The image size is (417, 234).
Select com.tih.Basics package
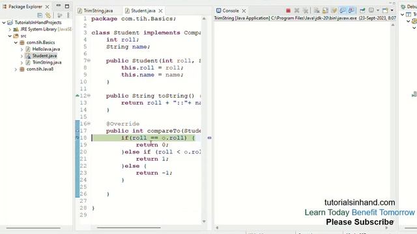[40, 42]
